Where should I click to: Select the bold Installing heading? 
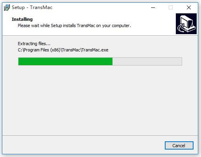(22, 19)
